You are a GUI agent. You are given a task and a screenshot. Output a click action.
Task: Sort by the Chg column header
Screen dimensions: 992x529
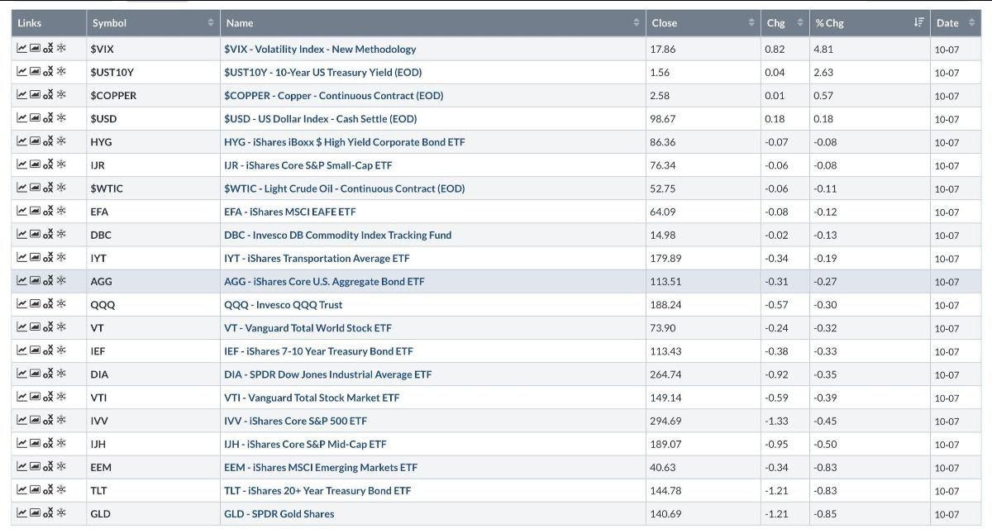tap(785, 23)
